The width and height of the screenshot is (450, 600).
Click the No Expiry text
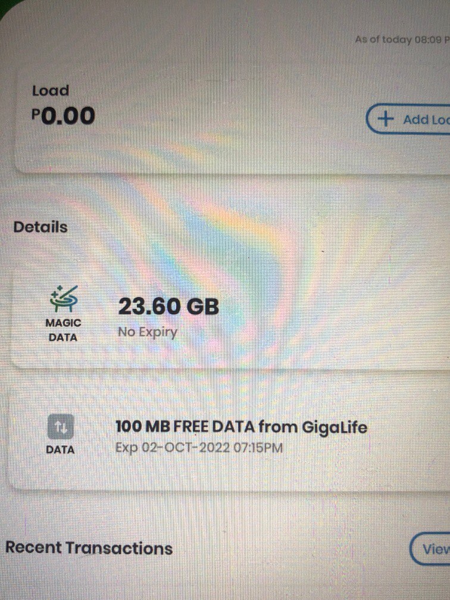pos(147,332)
